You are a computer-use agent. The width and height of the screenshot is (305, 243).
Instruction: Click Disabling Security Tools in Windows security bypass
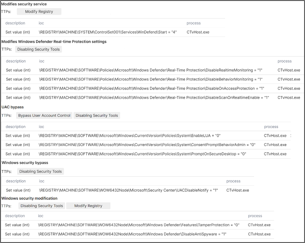[x=40, y=171]
